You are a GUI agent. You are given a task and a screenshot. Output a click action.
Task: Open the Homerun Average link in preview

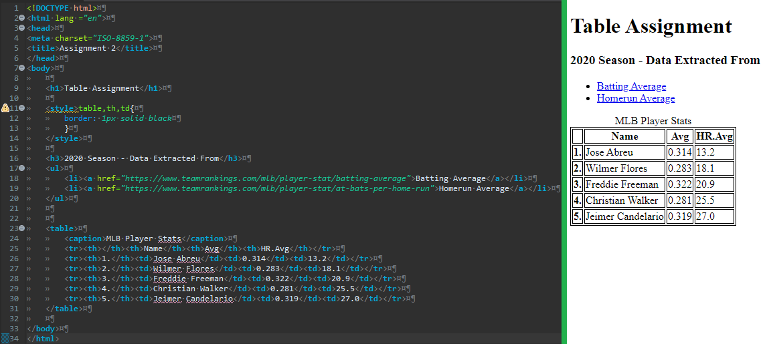(635, 98)
